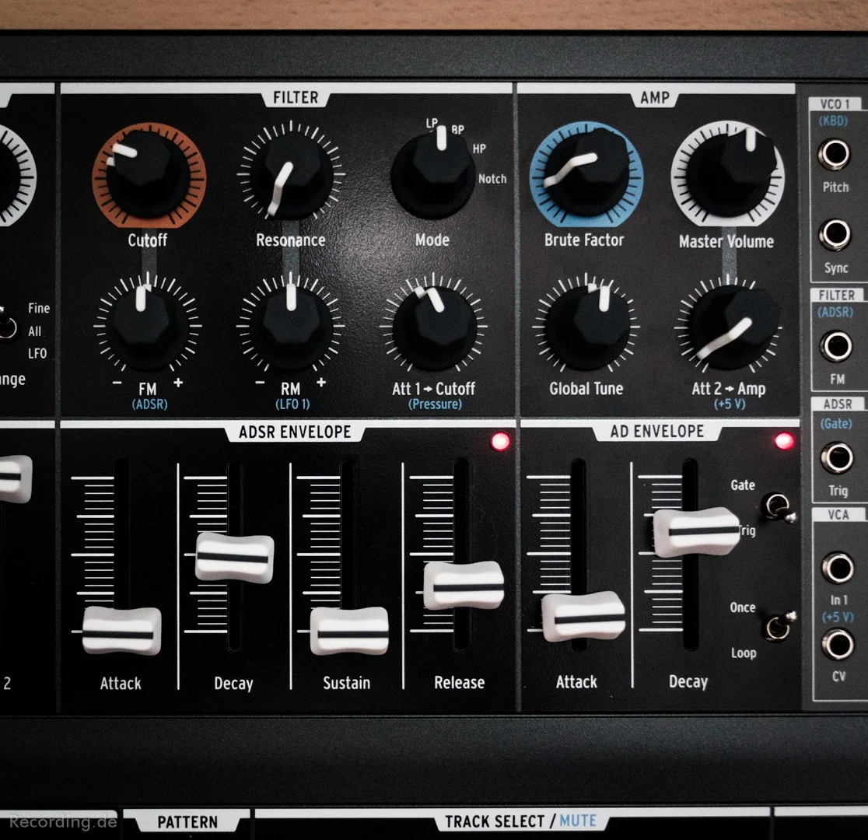The height and width of the screenshot is (840, 868).
Task: Click the blue (Pressure) label
Action: click(435, 404)
